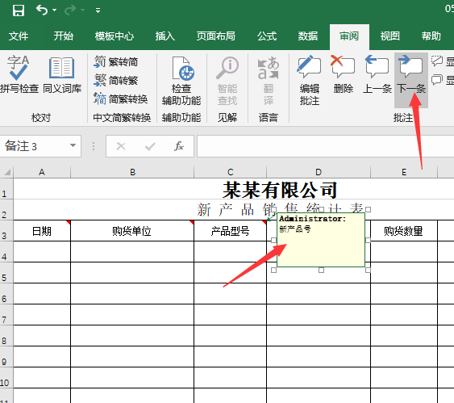Expand the Name Box dropdown arrow
This screenshot has height=403, width=454.
[73, 145]
